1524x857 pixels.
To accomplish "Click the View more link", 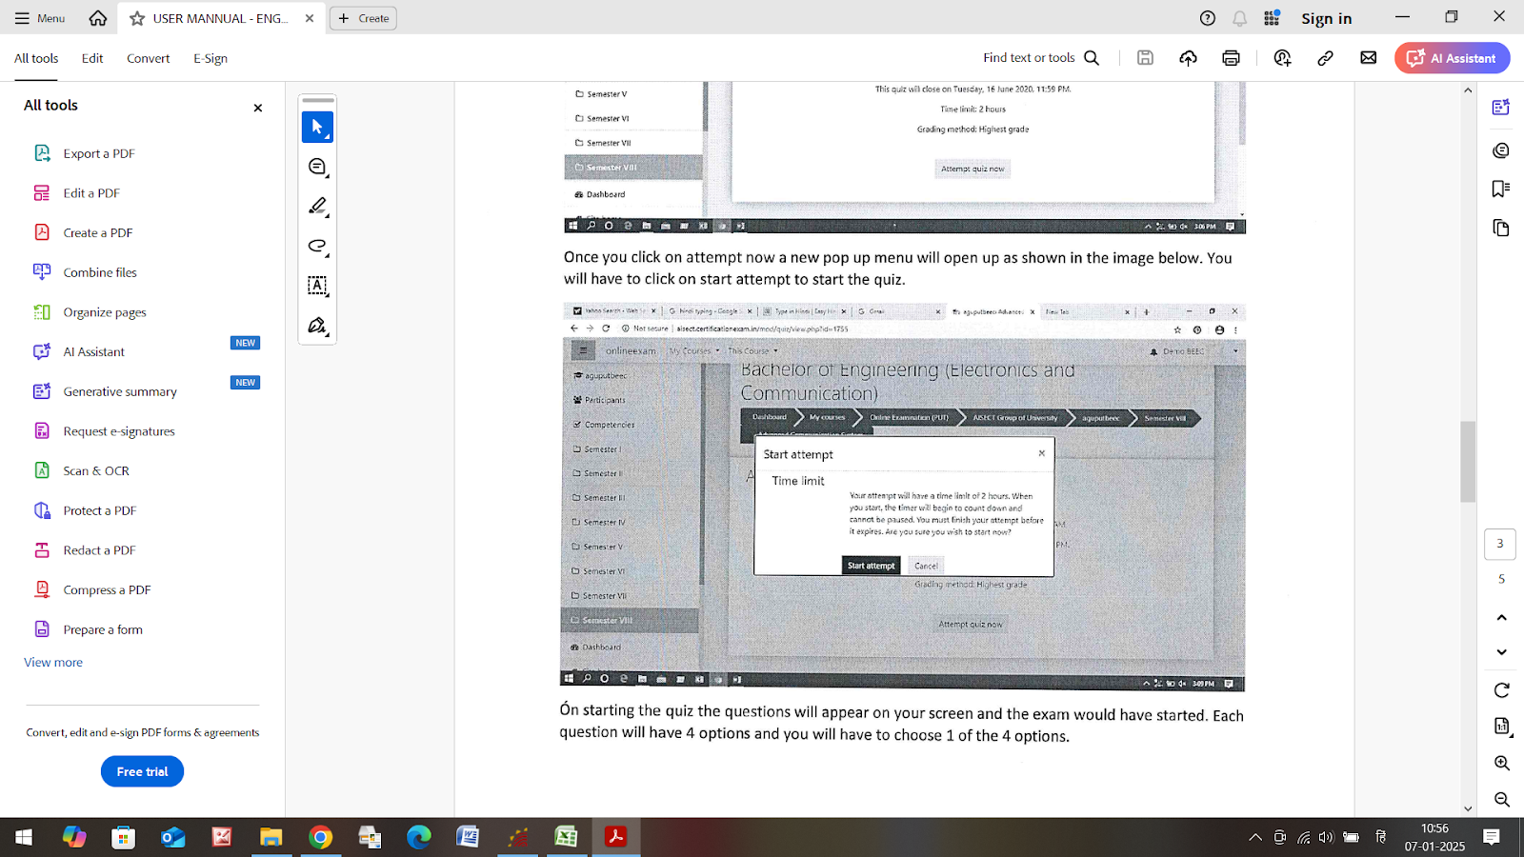I will point(53,662).
